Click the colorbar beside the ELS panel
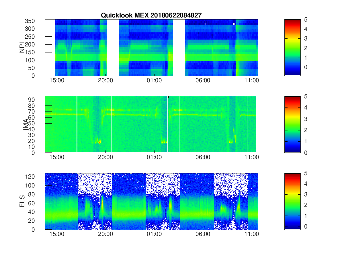Viewport: 344px width, 258px height. pyautogui.click(x=292, y=201)
